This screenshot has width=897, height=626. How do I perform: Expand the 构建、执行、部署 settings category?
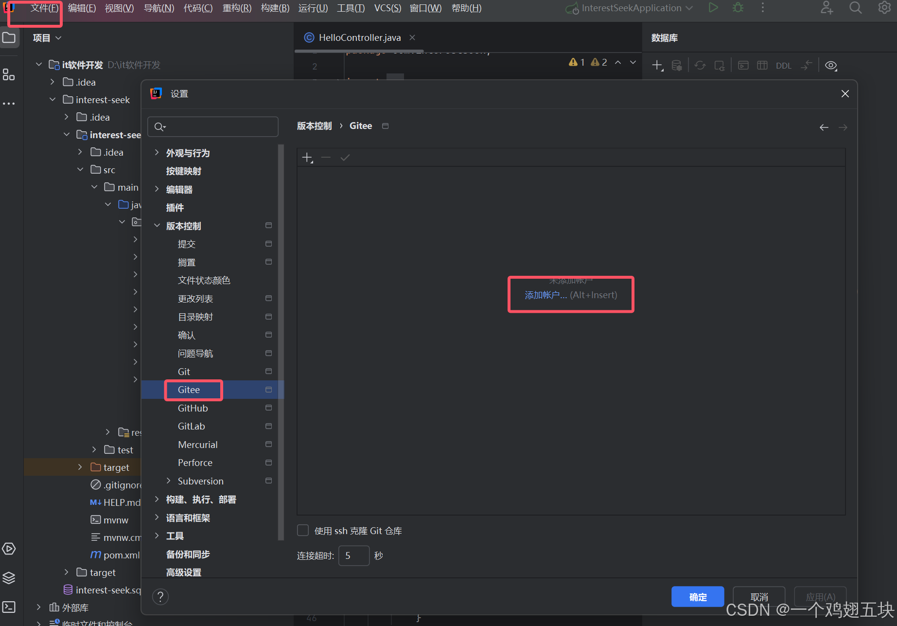[x=157, y=499]
